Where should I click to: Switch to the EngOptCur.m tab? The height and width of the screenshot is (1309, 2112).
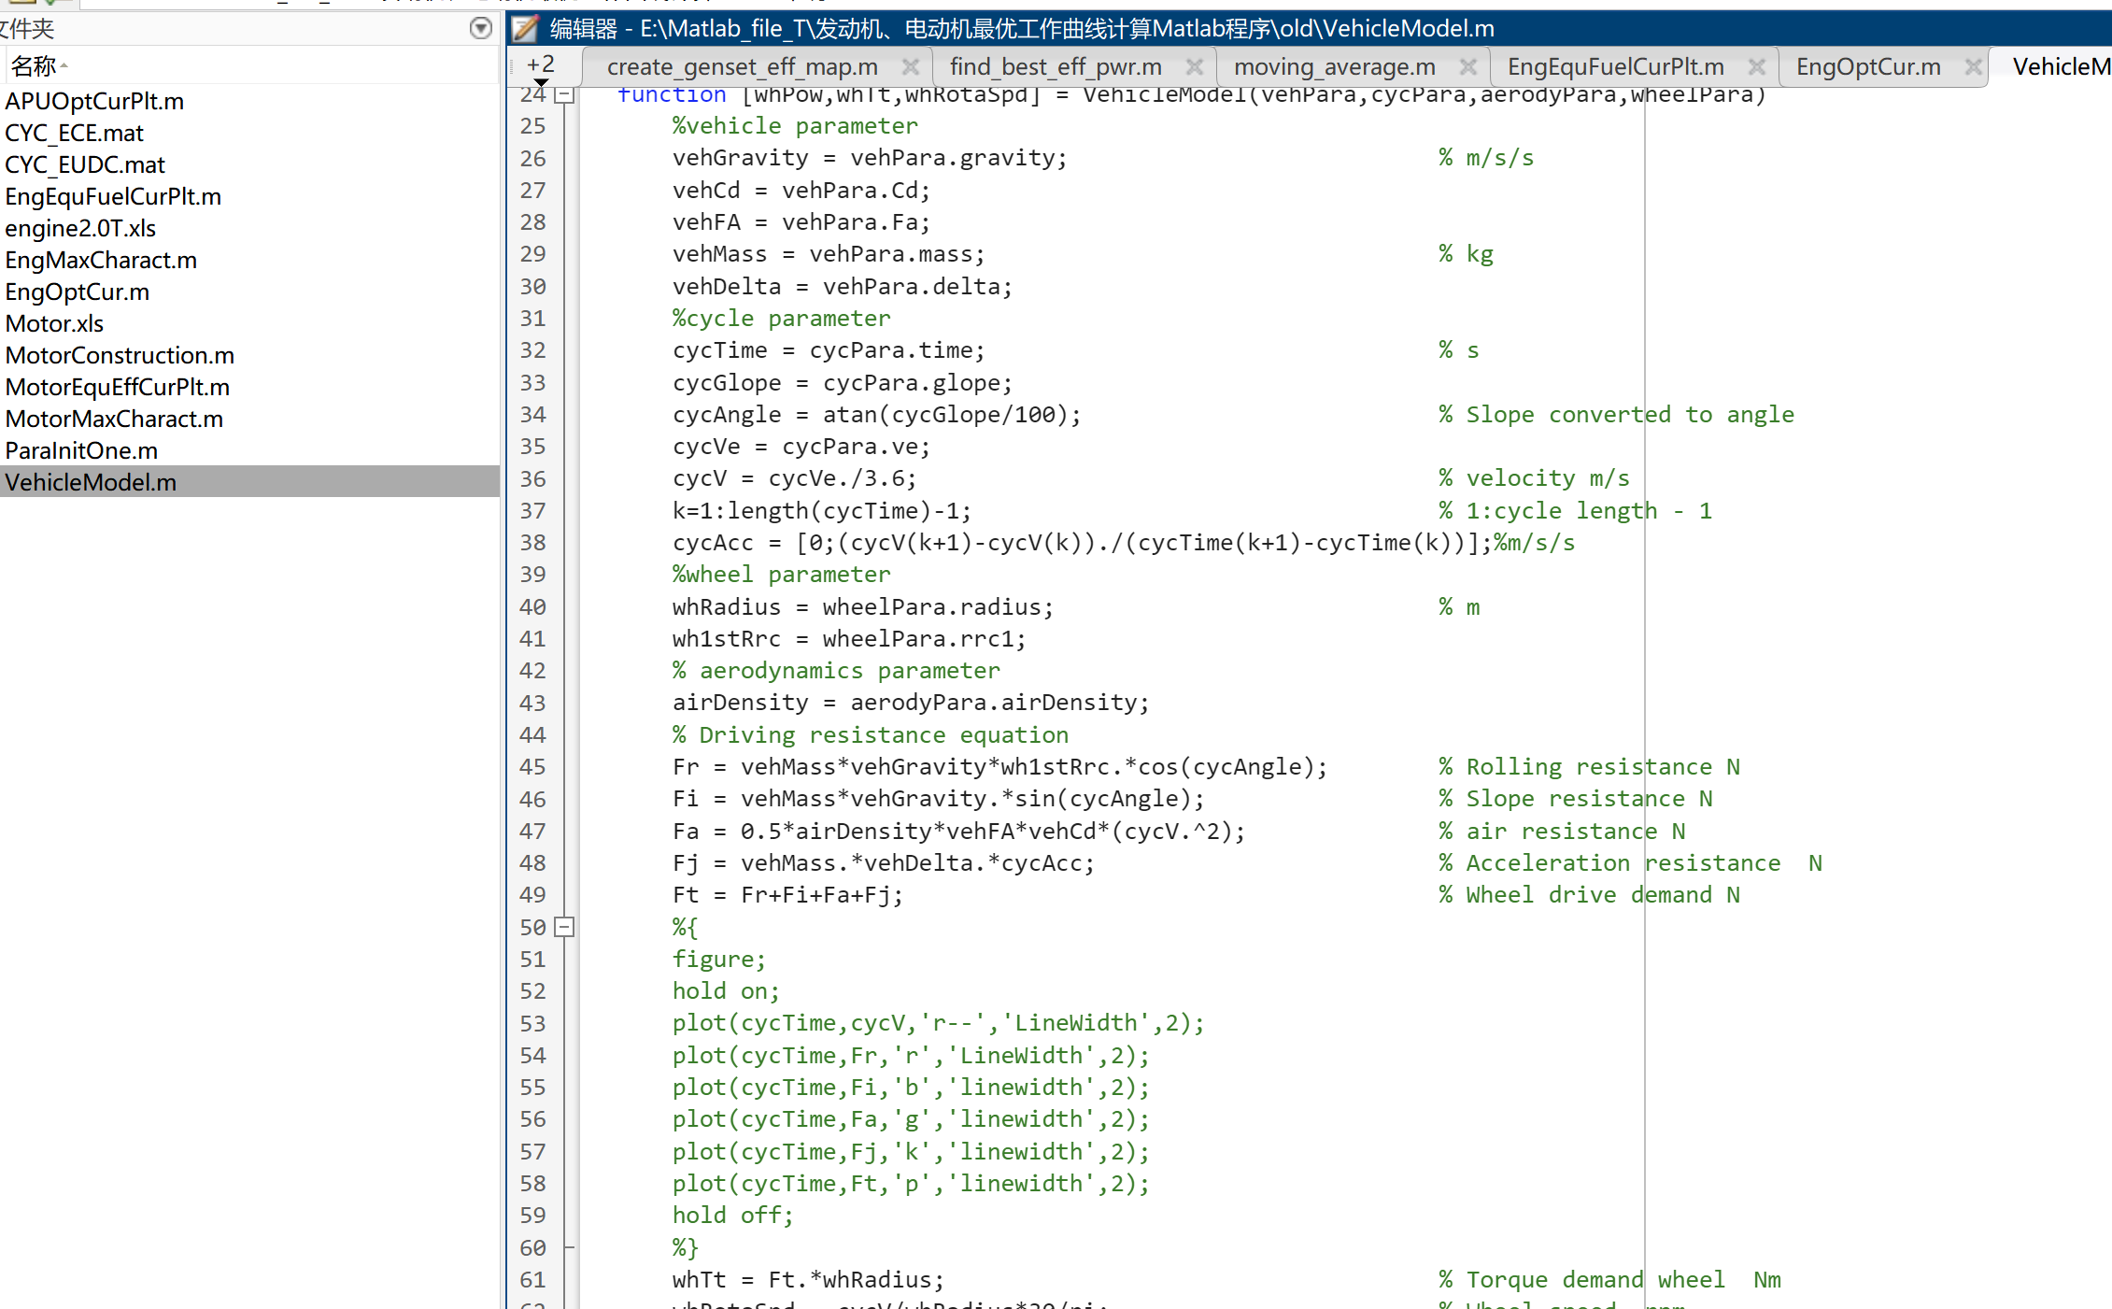[1868, 66]
